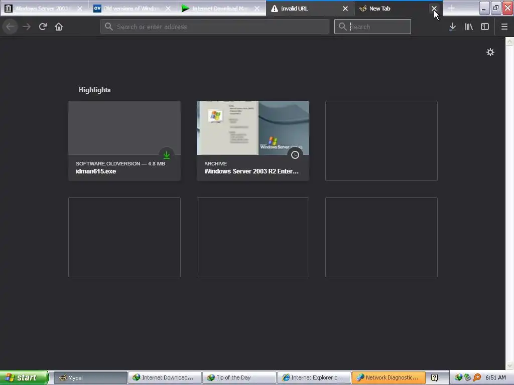The height and width of the screenshot is (385, 514).
Task: Click the green arrow device tray icon
Action: [467, 377]
